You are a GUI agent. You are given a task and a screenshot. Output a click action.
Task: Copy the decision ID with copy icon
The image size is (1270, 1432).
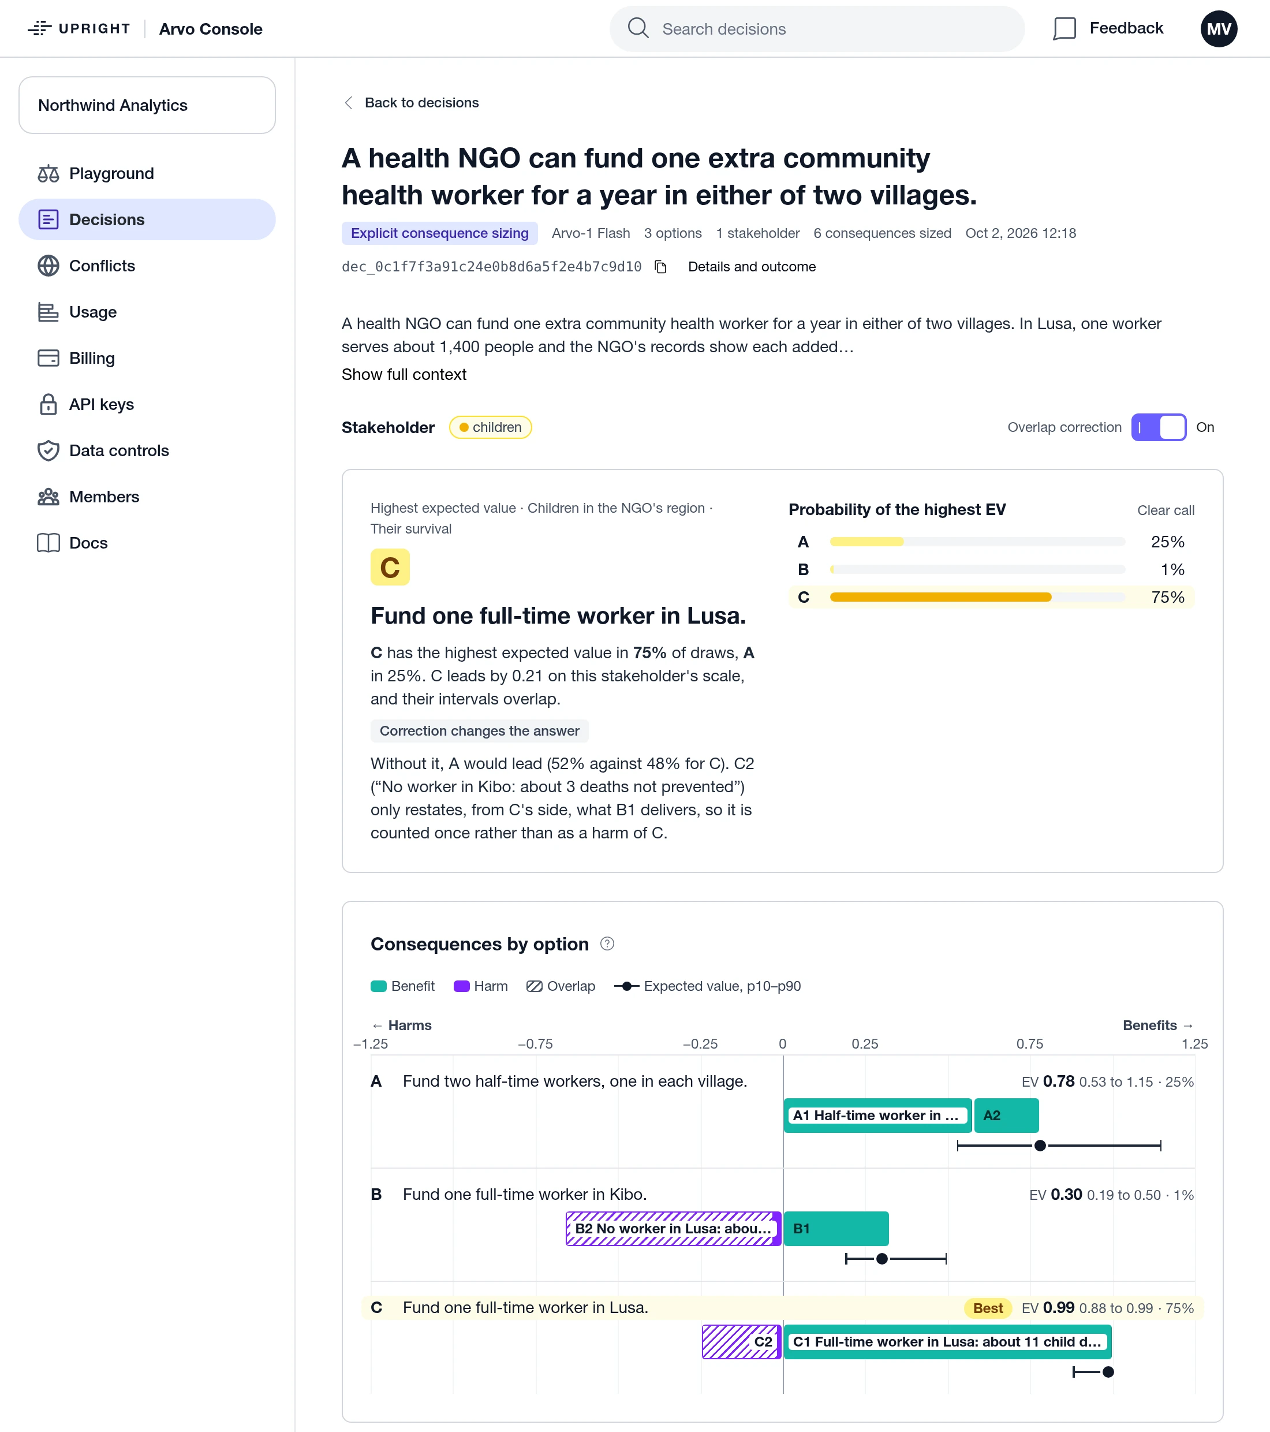pos(660,267)
